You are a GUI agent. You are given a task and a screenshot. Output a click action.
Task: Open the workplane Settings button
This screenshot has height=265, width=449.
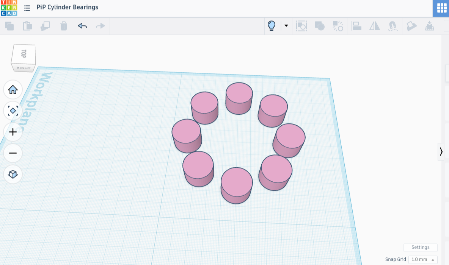point(420,247)
